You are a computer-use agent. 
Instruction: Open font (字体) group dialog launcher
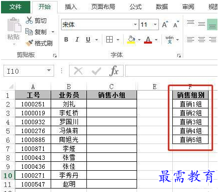179,56
